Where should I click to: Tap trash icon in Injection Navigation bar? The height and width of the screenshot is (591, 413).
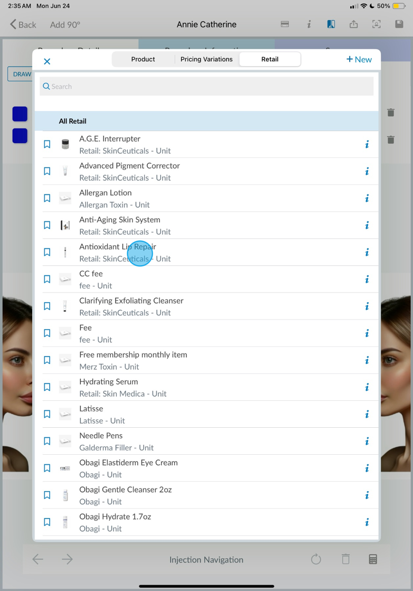click(x=345, y=559)
